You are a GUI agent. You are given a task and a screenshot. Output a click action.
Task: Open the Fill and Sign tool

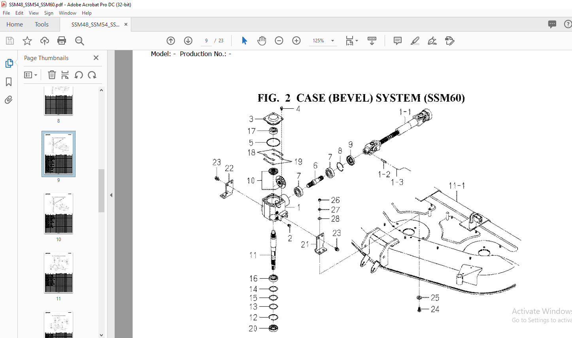(x=432, y=41)
